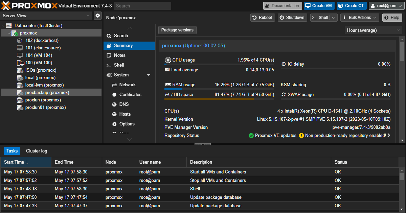Select the 102 (dockerhost) container icon
This screenshot has width=406, height=213.
[20, 41]
